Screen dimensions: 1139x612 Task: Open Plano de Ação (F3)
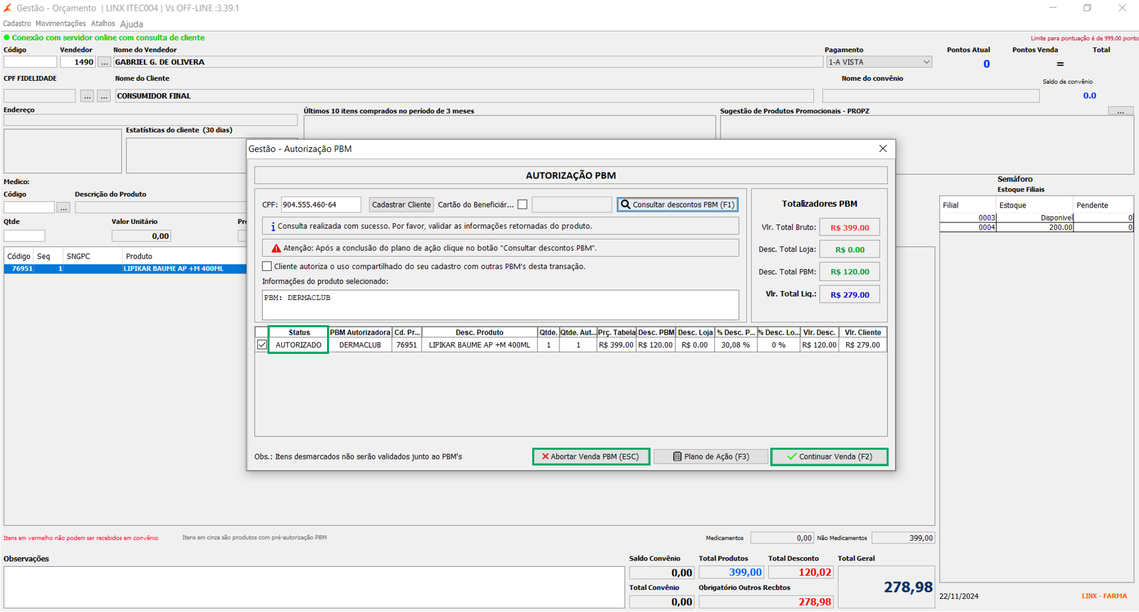[x=711, y=457]
